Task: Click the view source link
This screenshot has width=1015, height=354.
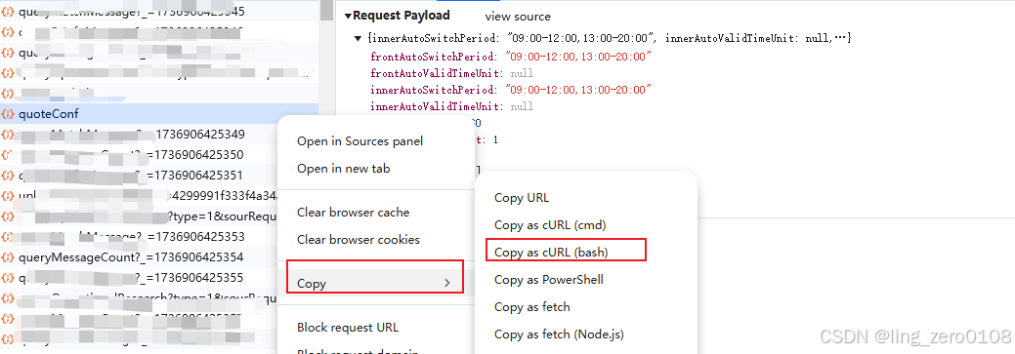Action: 517,17
